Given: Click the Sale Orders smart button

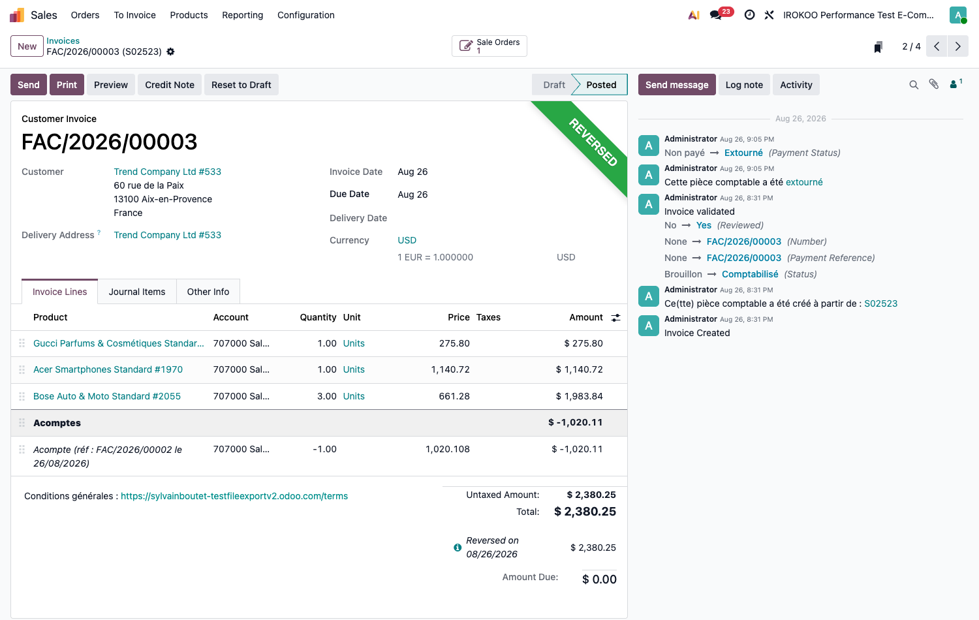Looking at the screenshot, I should coord(489,46).
